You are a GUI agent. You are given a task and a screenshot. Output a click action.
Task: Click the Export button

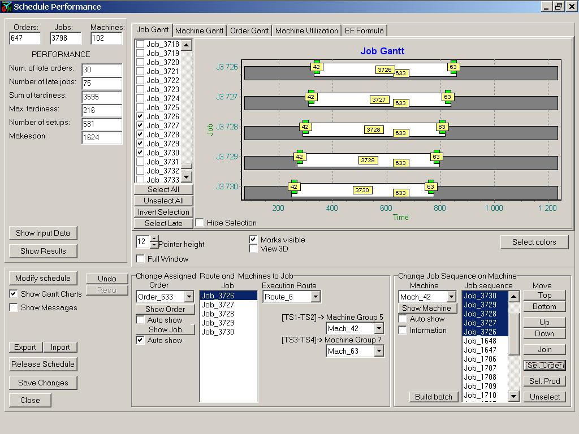click(x=25, y=348)
